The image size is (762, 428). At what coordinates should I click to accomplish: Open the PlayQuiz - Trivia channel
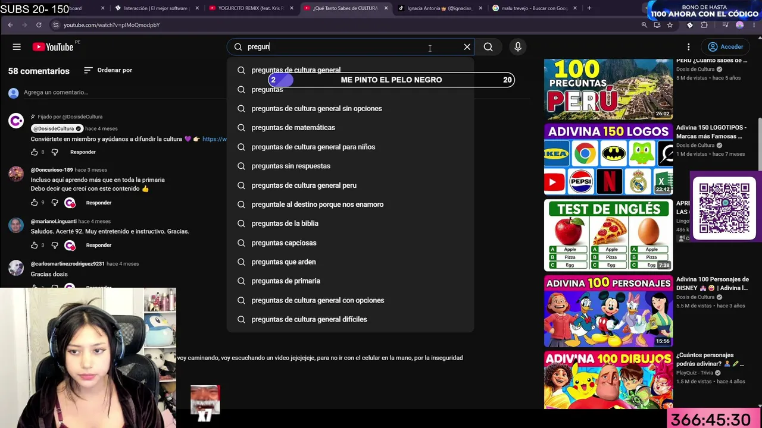(695, 373)
